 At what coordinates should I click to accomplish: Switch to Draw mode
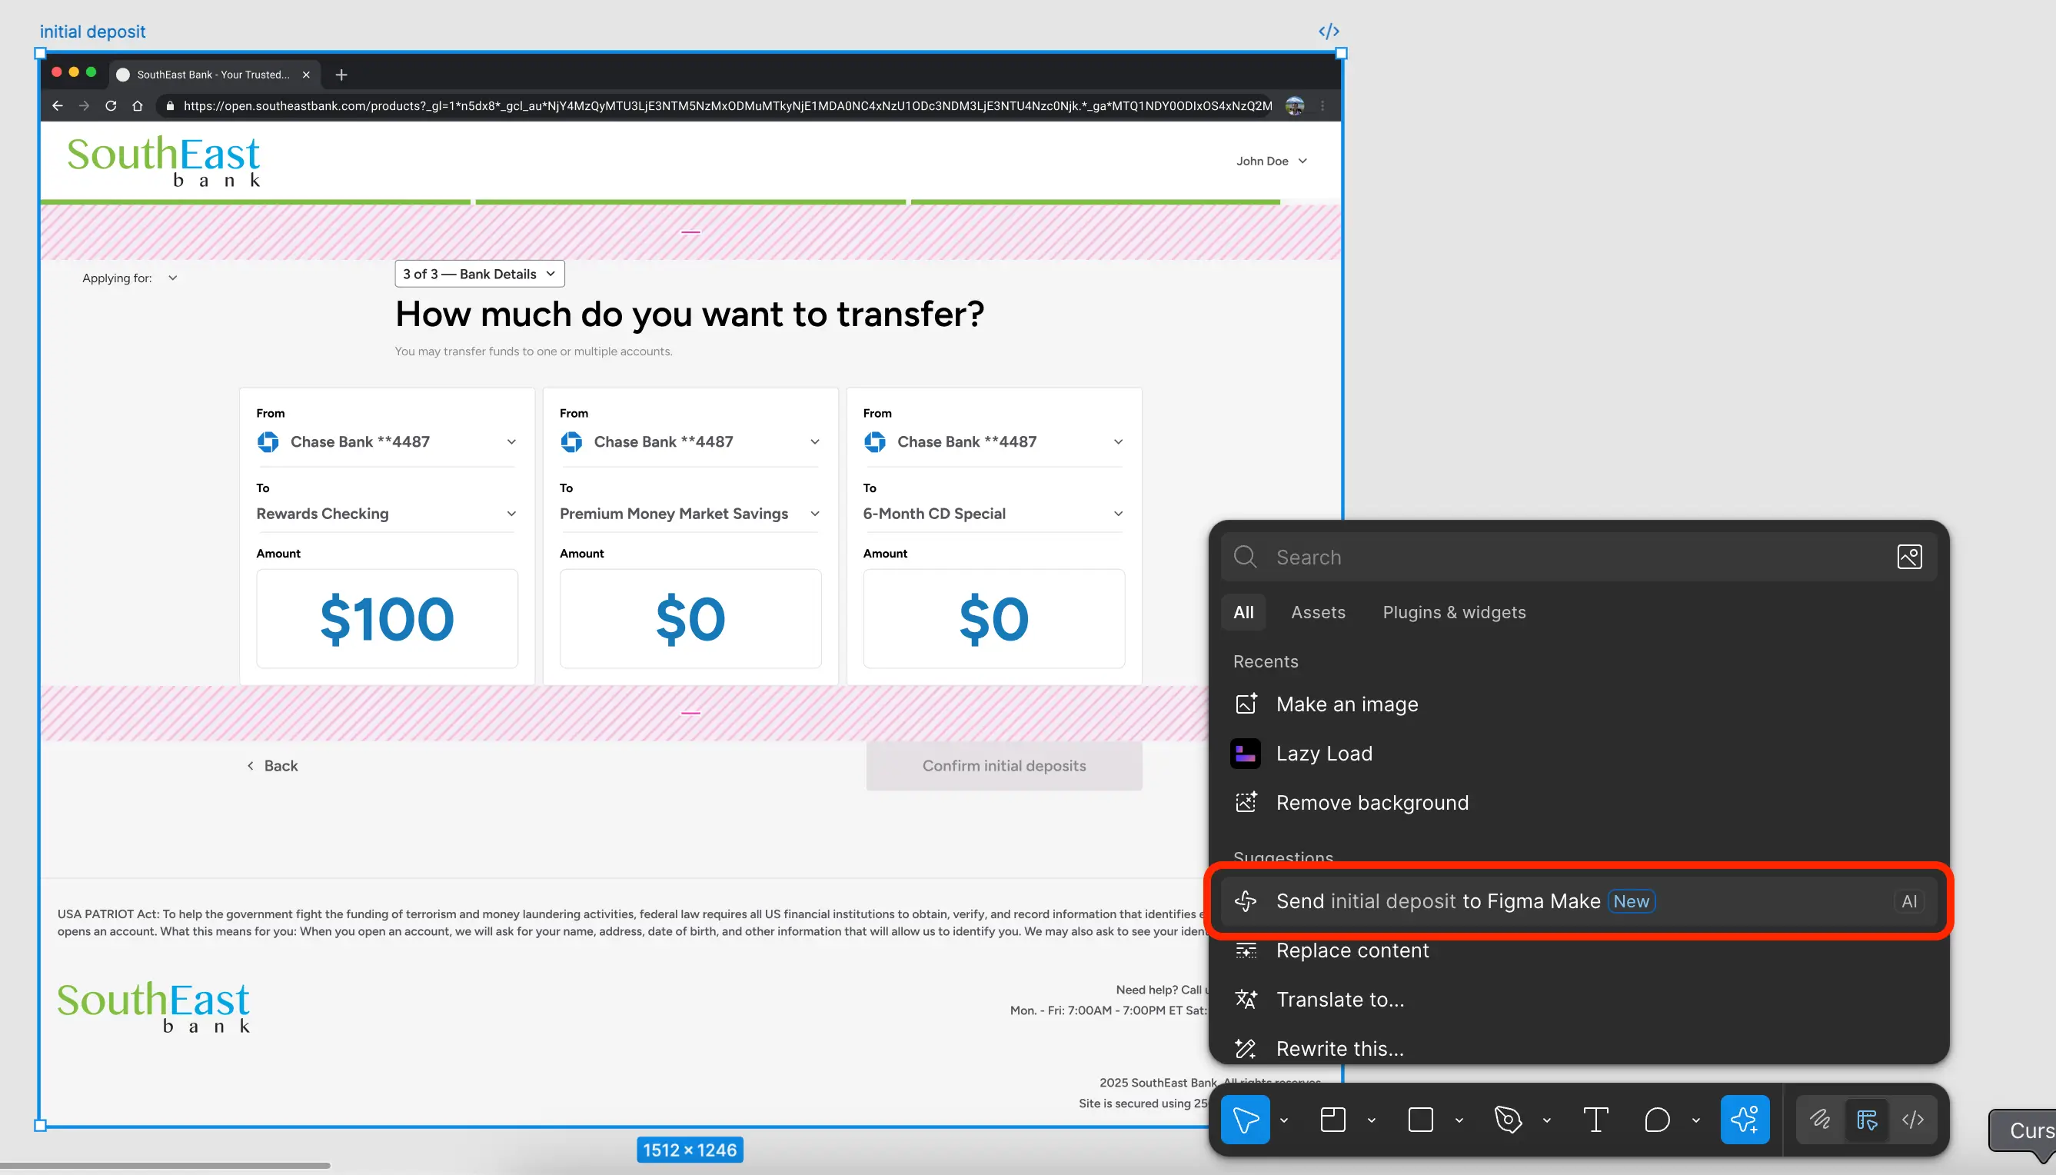(1820, 1120)
